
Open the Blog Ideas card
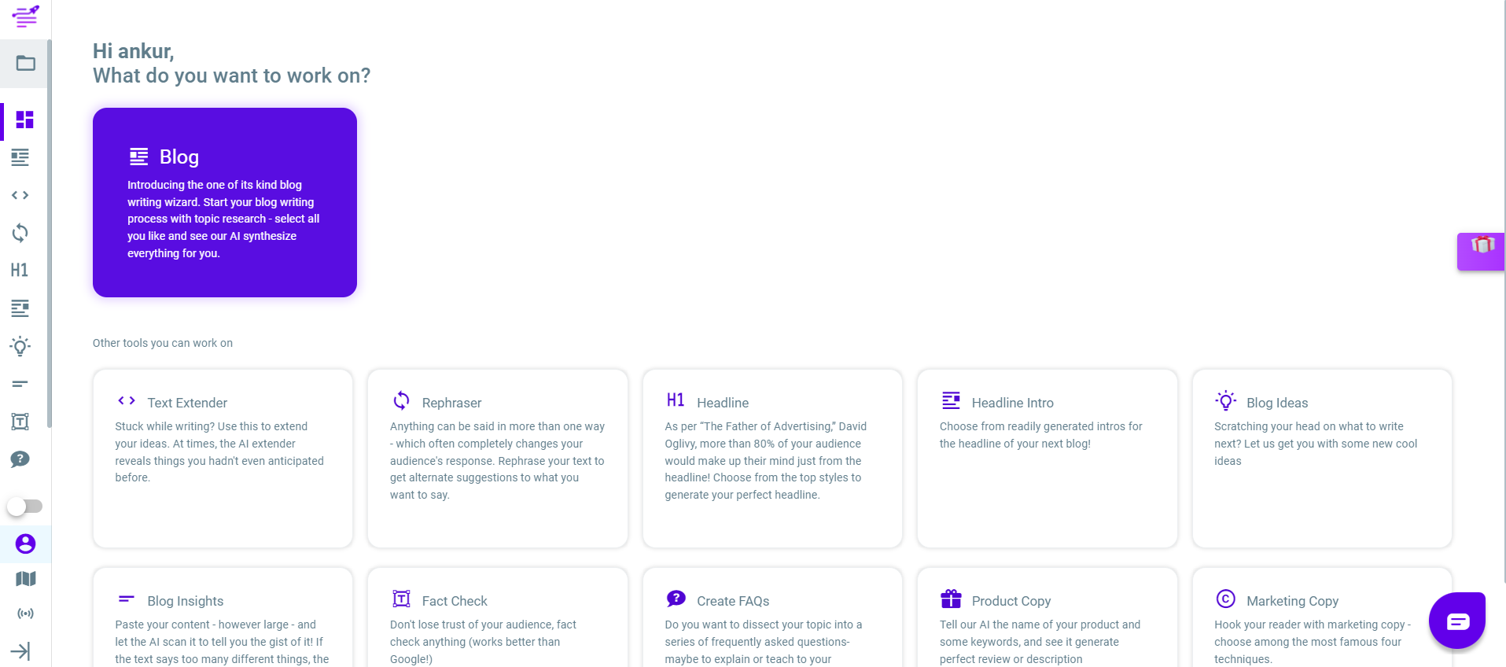click(x=1322, y=459)
